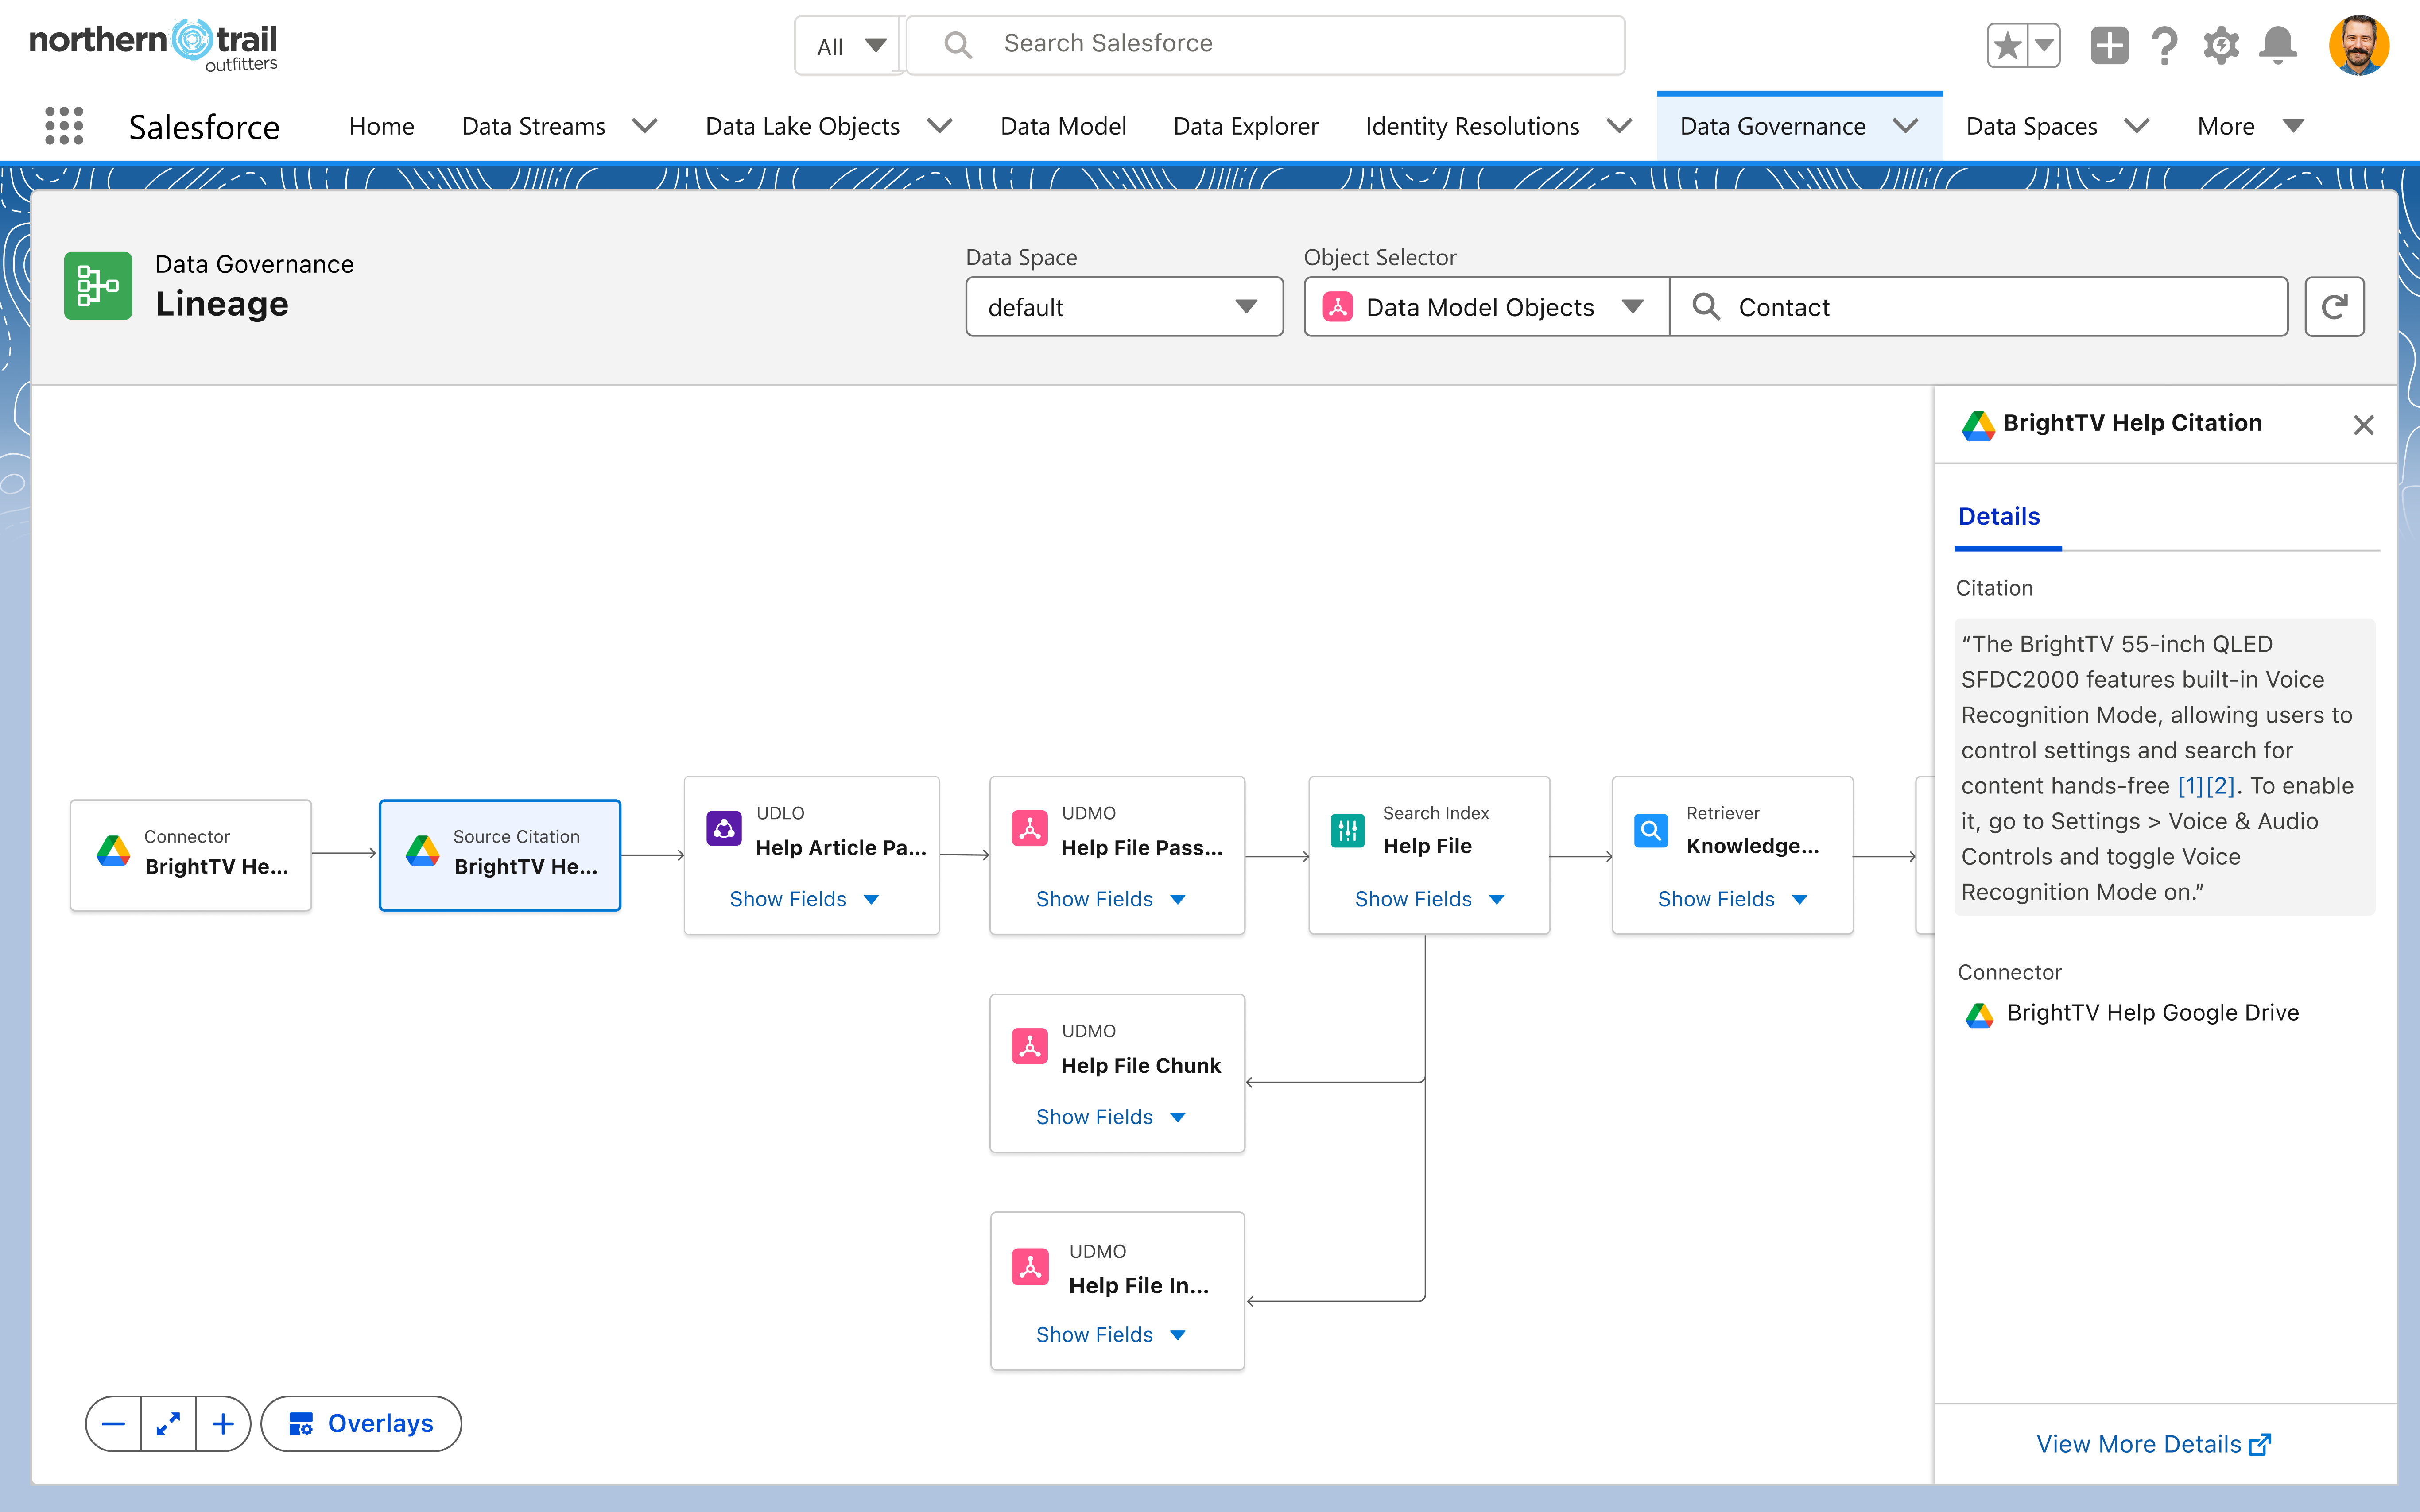Screen dimensions: 2420x1512
Task: Open the All search scope dropdown
Action: pyautogui.click(x=850, y=45)
